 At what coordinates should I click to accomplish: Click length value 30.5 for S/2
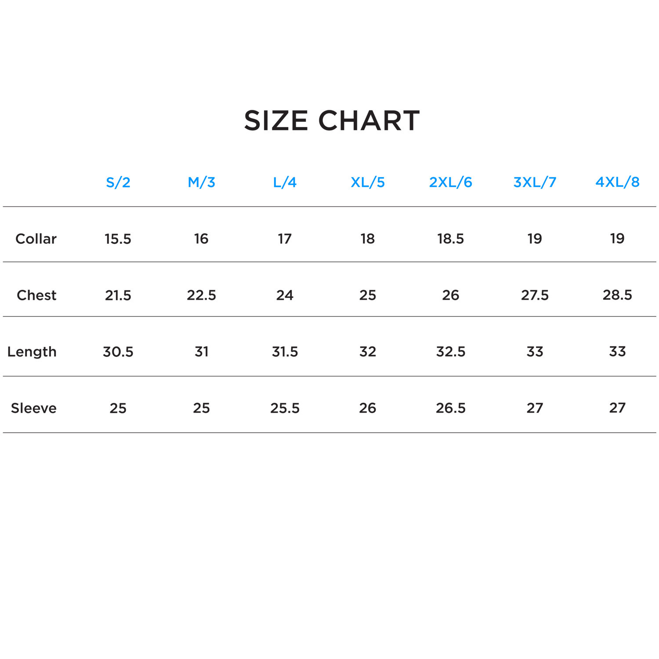(x=118, y=351)
